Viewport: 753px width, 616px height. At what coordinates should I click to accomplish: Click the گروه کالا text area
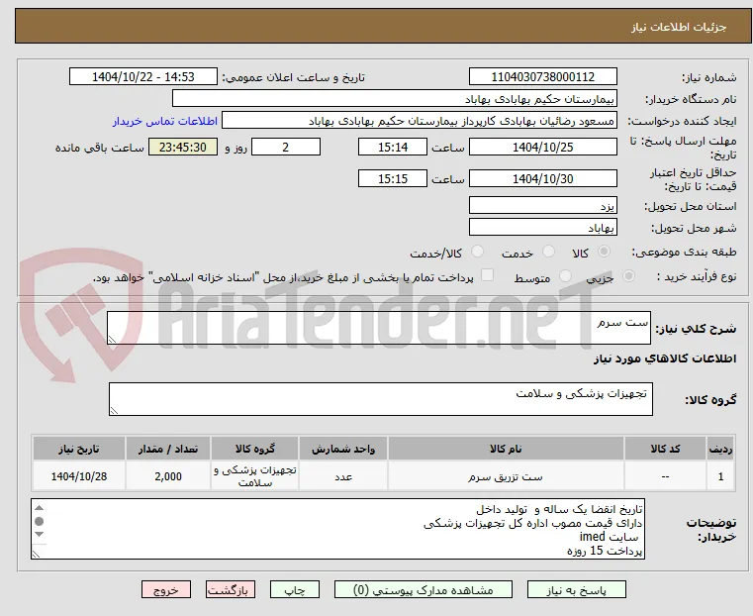[380, 399]
